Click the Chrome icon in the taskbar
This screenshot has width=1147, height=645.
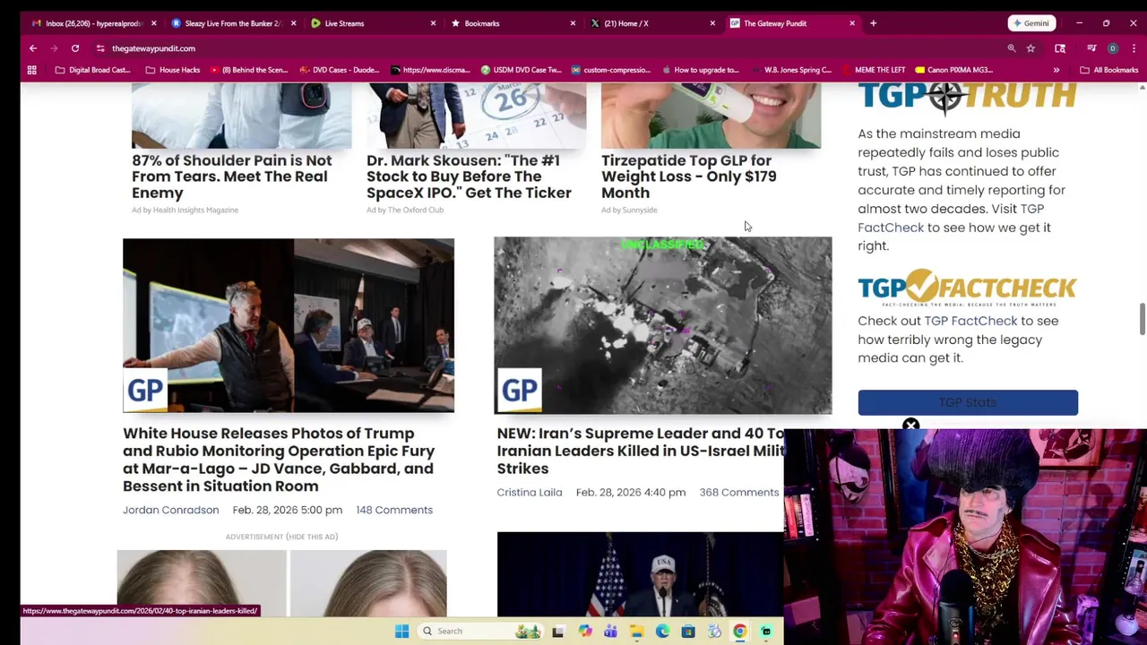tap(740, 631)
